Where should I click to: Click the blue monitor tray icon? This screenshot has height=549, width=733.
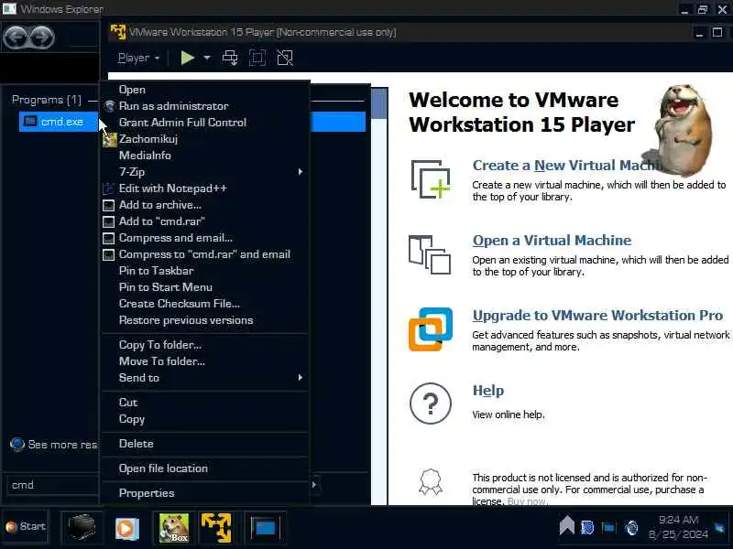pyautogui.click(x=608, y=528)
